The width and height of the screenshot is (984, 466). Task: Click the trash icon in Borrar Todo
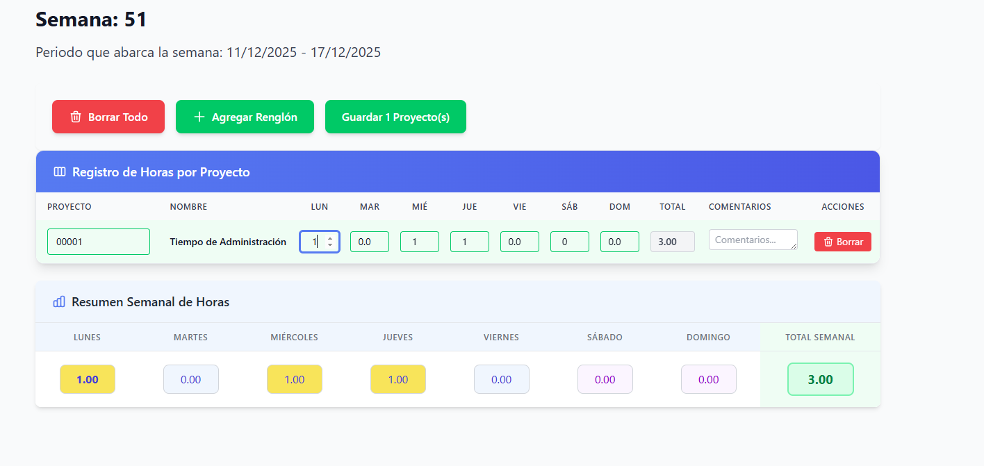(x=76, y=117)
